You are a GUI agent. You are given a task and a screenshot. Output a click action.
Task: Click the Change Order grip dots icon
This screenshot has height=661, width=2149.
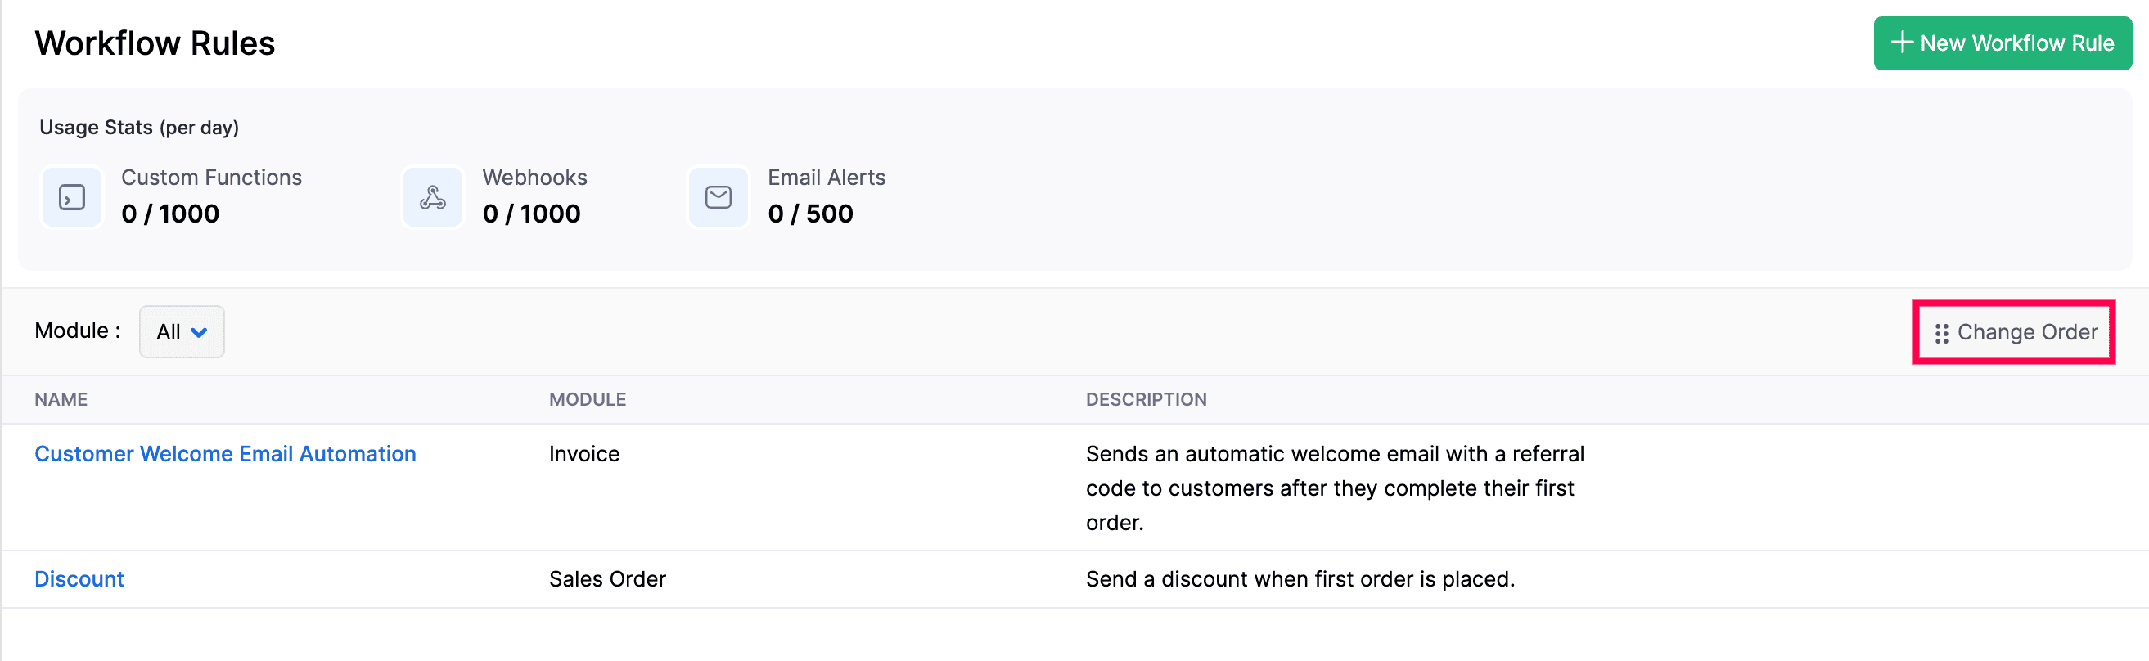click(x=1941, y=334)
